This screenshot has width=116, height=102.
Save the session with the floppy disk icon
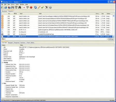click(13, 7)
